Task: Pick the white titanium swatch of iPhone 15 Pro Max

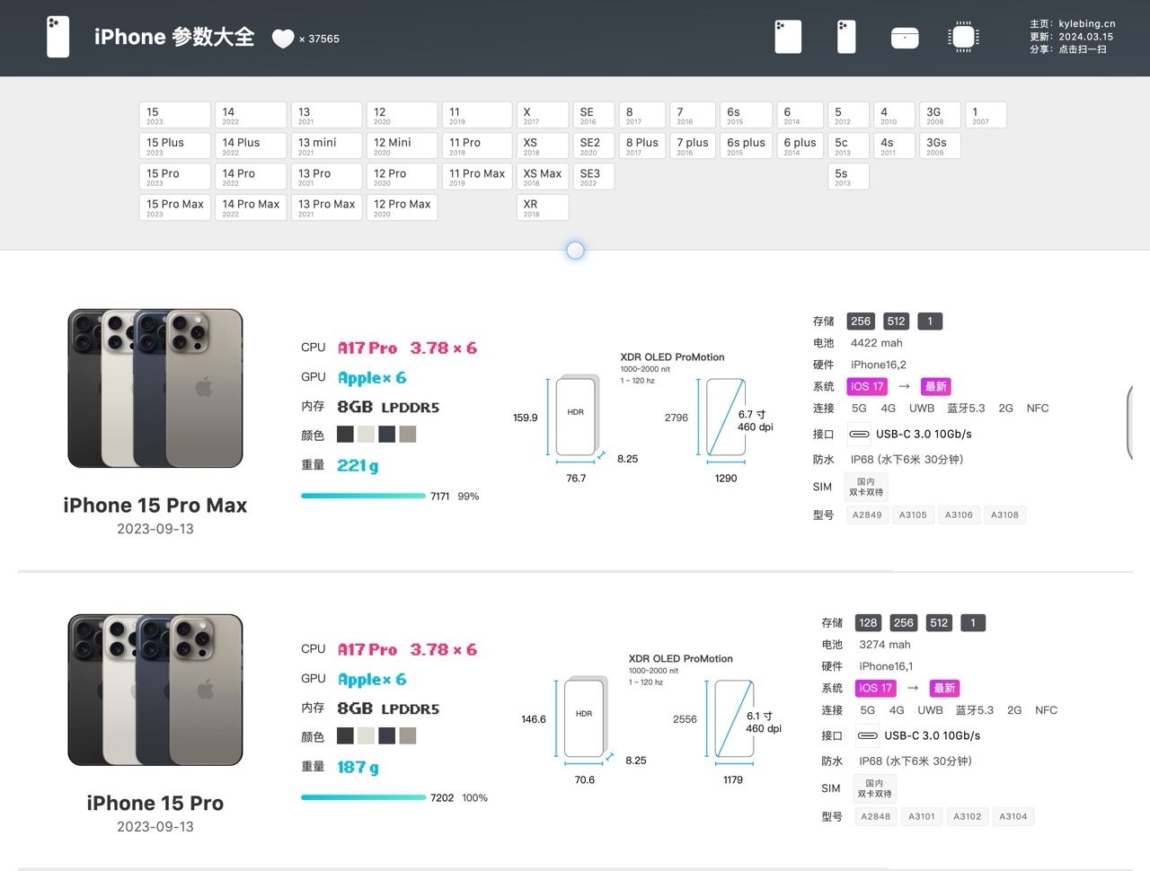Action: coord(366,435)
